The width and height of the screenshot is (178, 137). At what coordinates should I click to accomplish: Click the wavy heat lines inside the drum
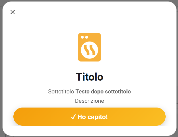point(89,50)
